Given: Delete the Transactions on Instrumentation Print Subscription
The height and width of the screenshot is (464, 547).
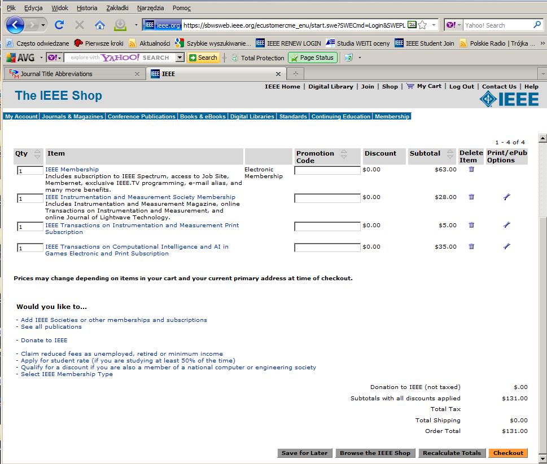Looking at the screenshot, I should (x=471, y=225).
